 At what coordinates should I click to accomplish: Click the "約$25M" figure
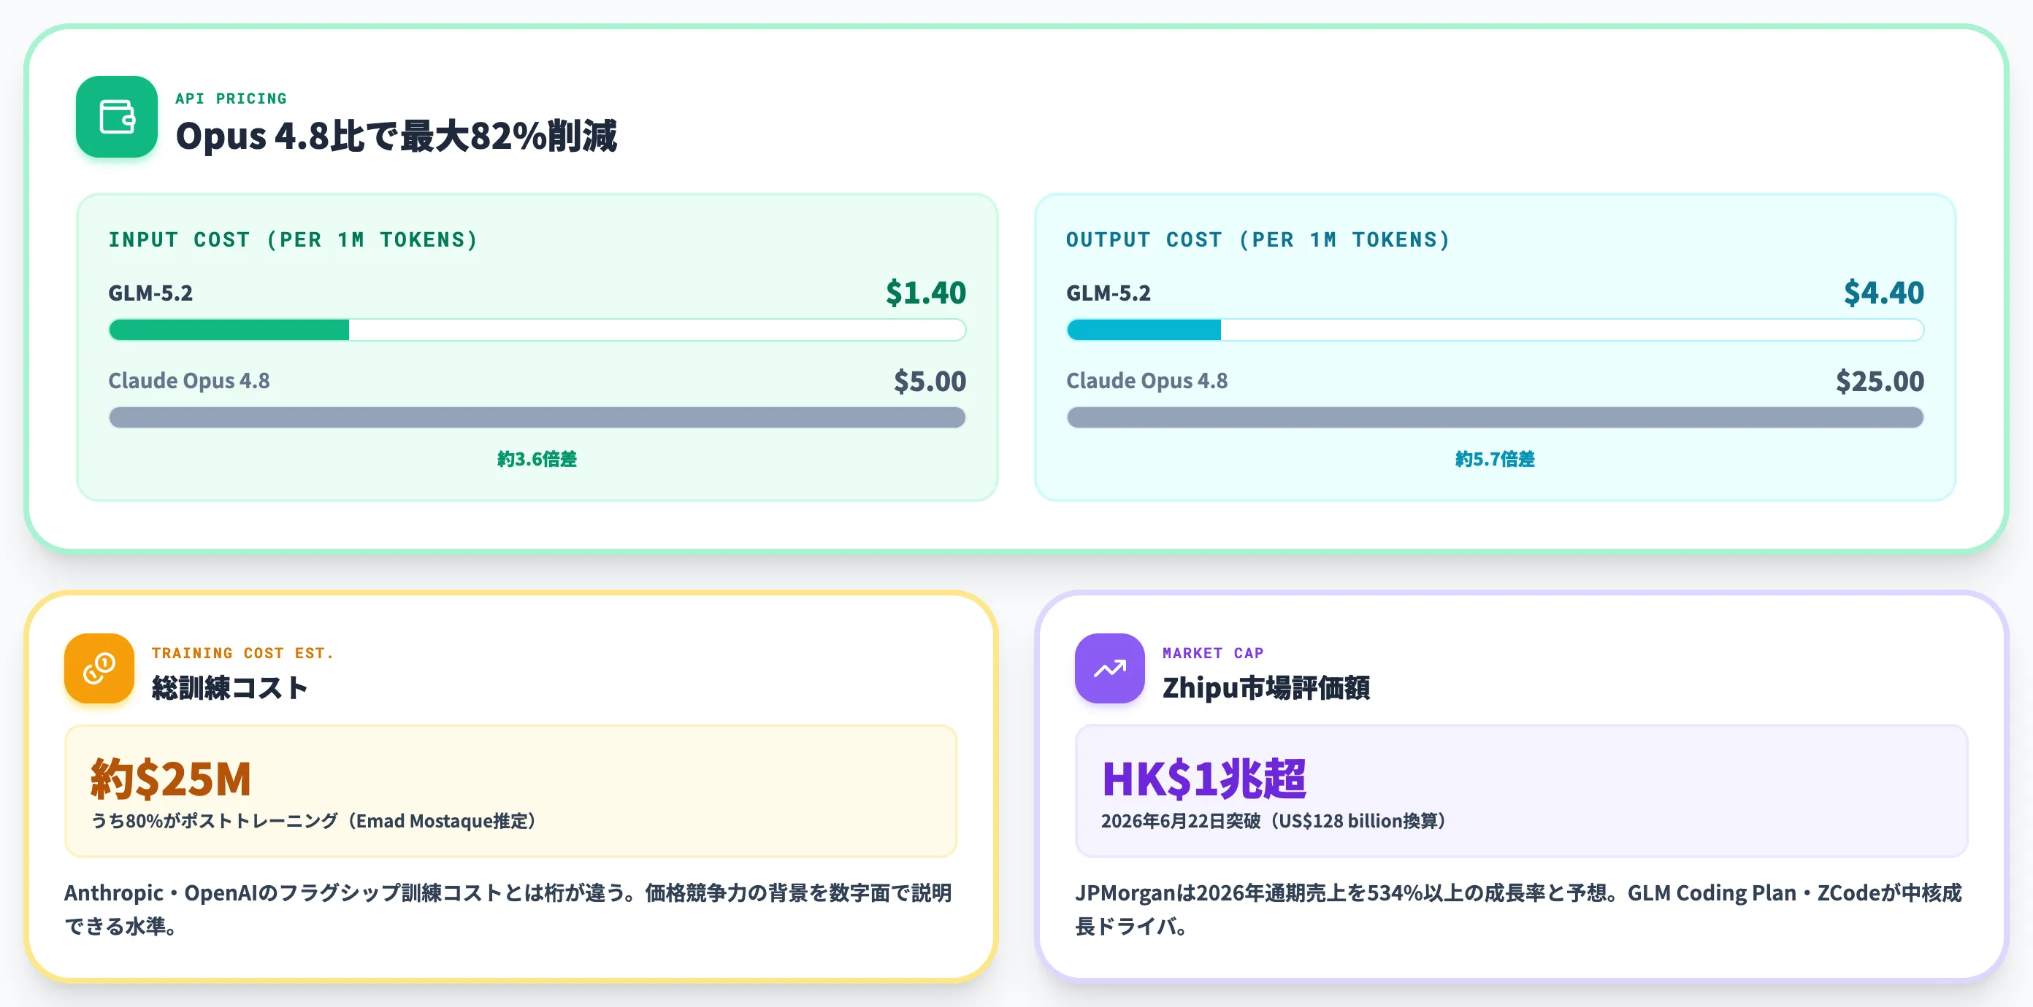(170, 779)
